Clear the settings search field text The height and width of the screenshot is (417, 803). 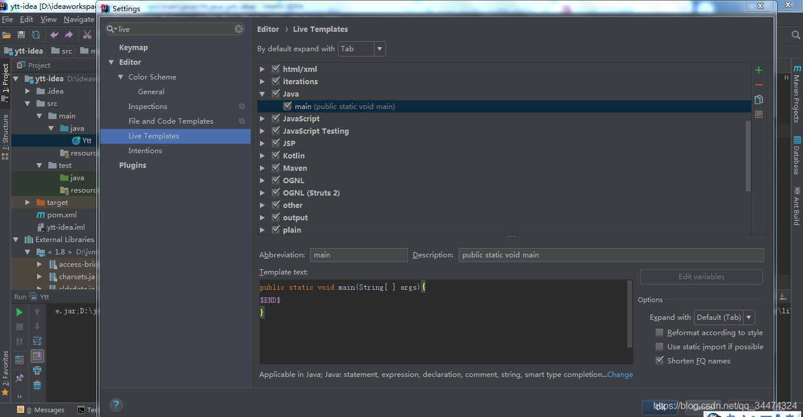pyautogui.click(x=239, y=29)
